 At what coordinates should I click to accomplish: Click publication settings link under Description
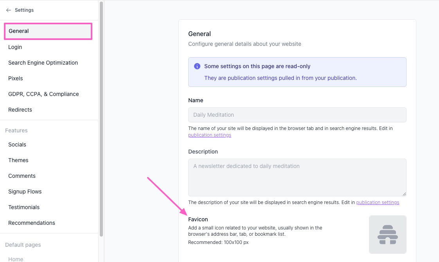pos(378,202)
